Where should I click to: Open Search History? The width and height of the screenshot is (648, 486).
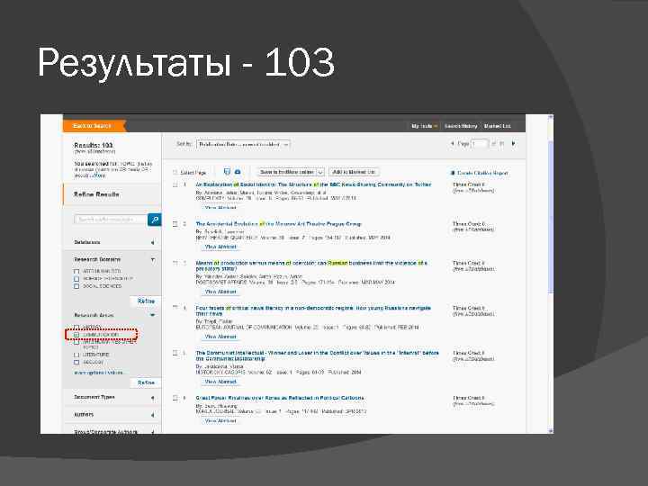[x=461, y=126]
